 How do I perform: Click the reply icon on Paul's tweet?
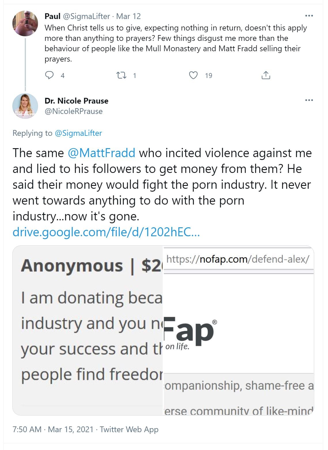pos(50,75)
